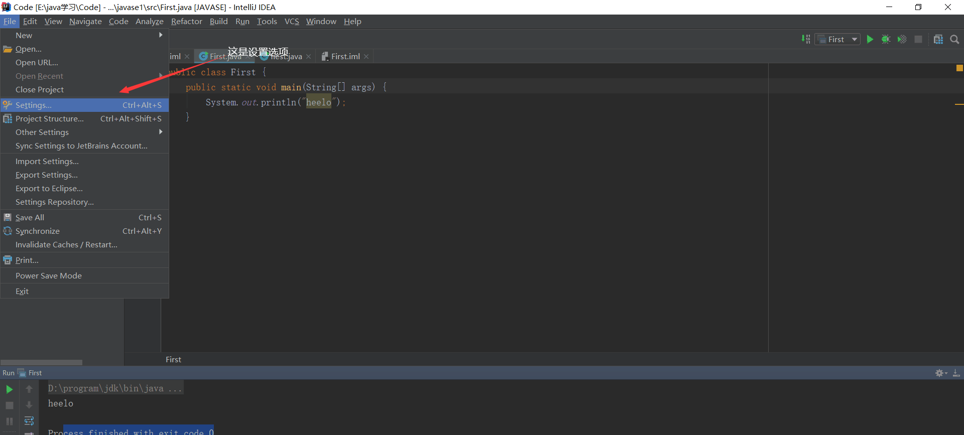964x435 pixels.
Task: Click the "heelo" output line in the console
Action: (x=61, y=403)
